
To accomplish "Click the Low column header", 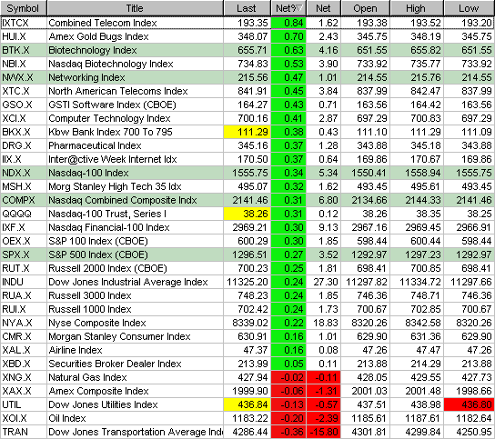I will [470, 8].
